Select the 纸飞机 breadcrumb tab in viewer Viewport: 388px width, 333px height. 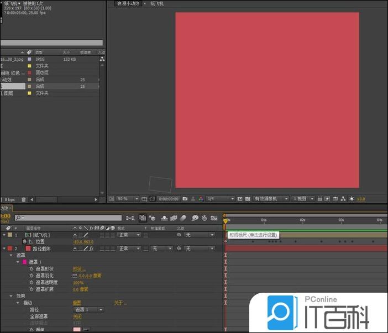tap(157, 3)
